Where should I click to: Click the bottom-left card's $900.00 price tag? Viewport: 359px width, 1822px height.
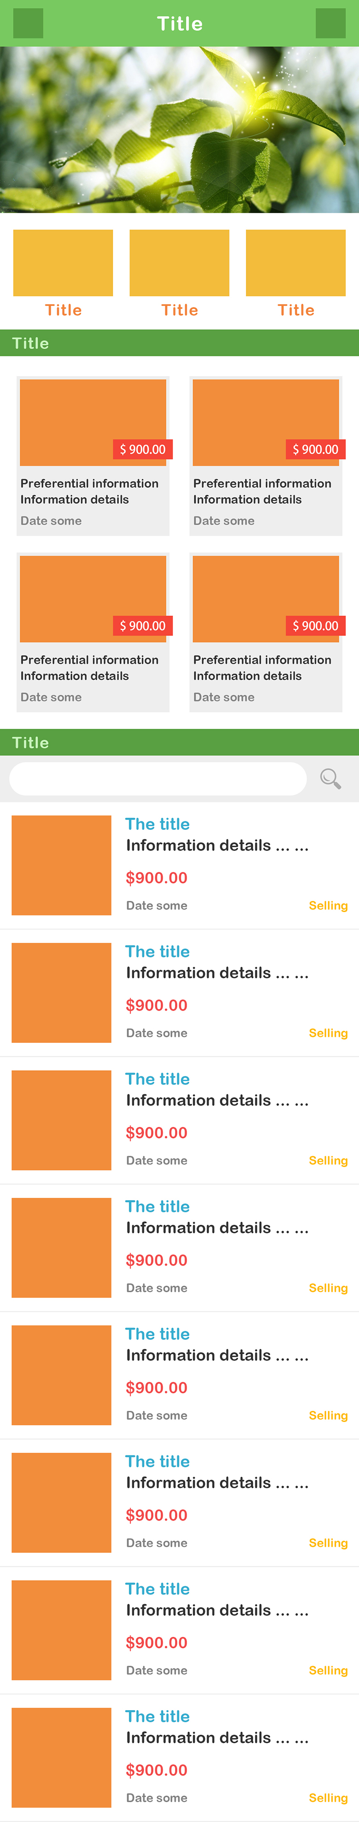[x=143, y=625]
